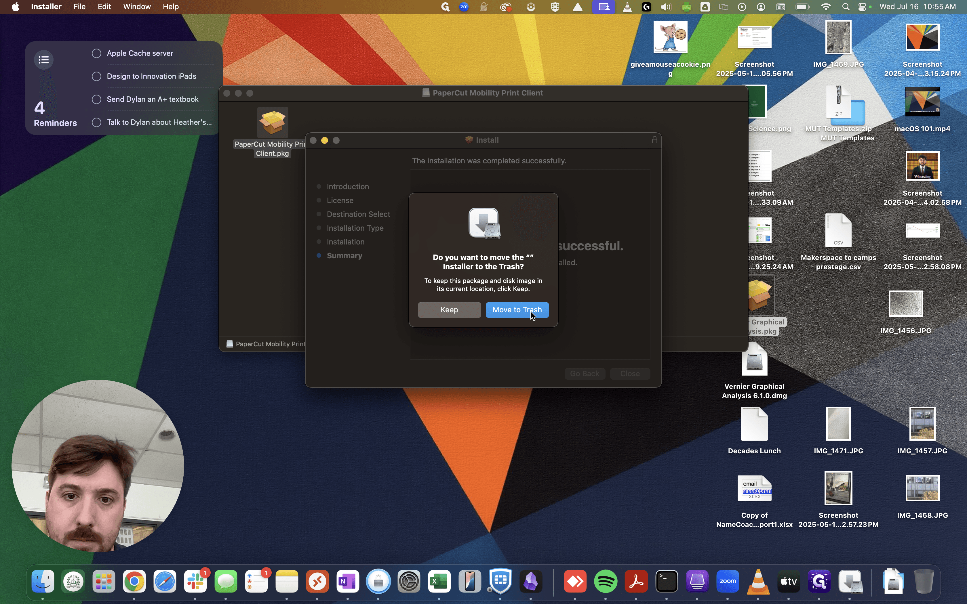Open the Window menu

pyautogui.click(x=137, y=7)
